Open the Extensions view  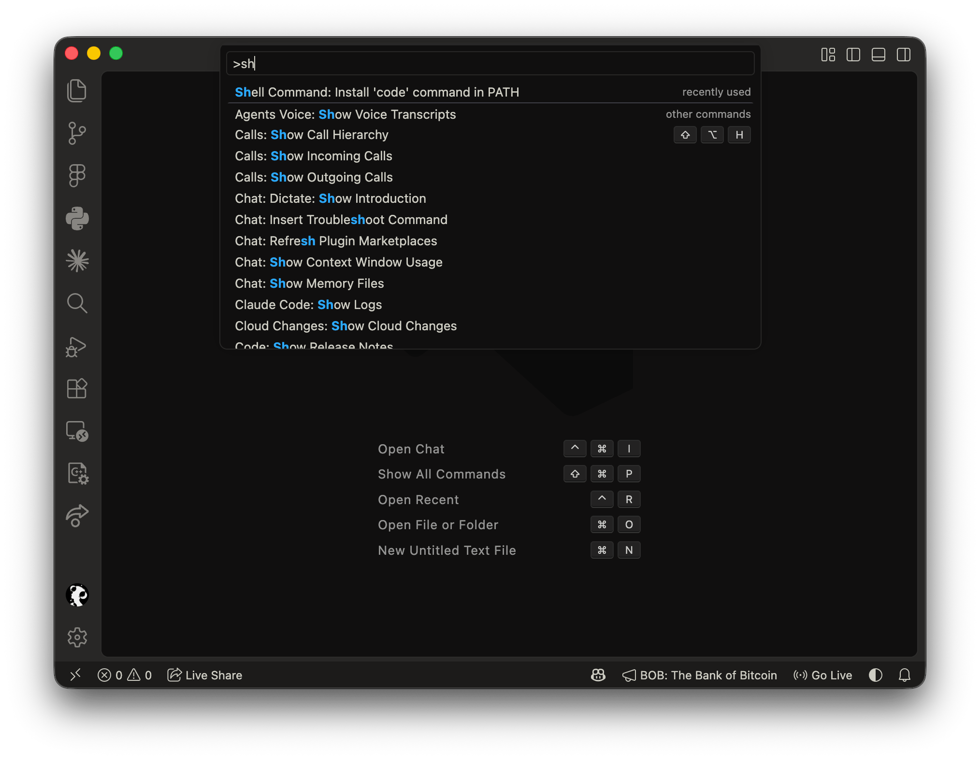click(x=77, y=388)
